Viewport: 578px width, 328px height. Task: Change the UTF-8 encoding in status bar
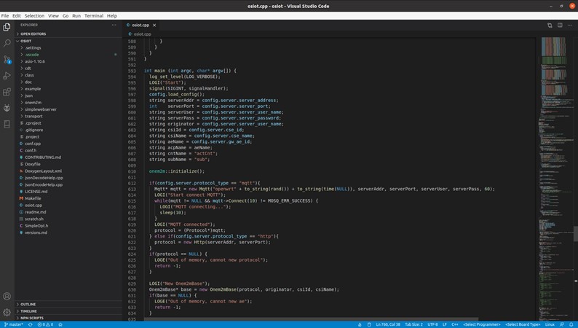click(432, 324)
